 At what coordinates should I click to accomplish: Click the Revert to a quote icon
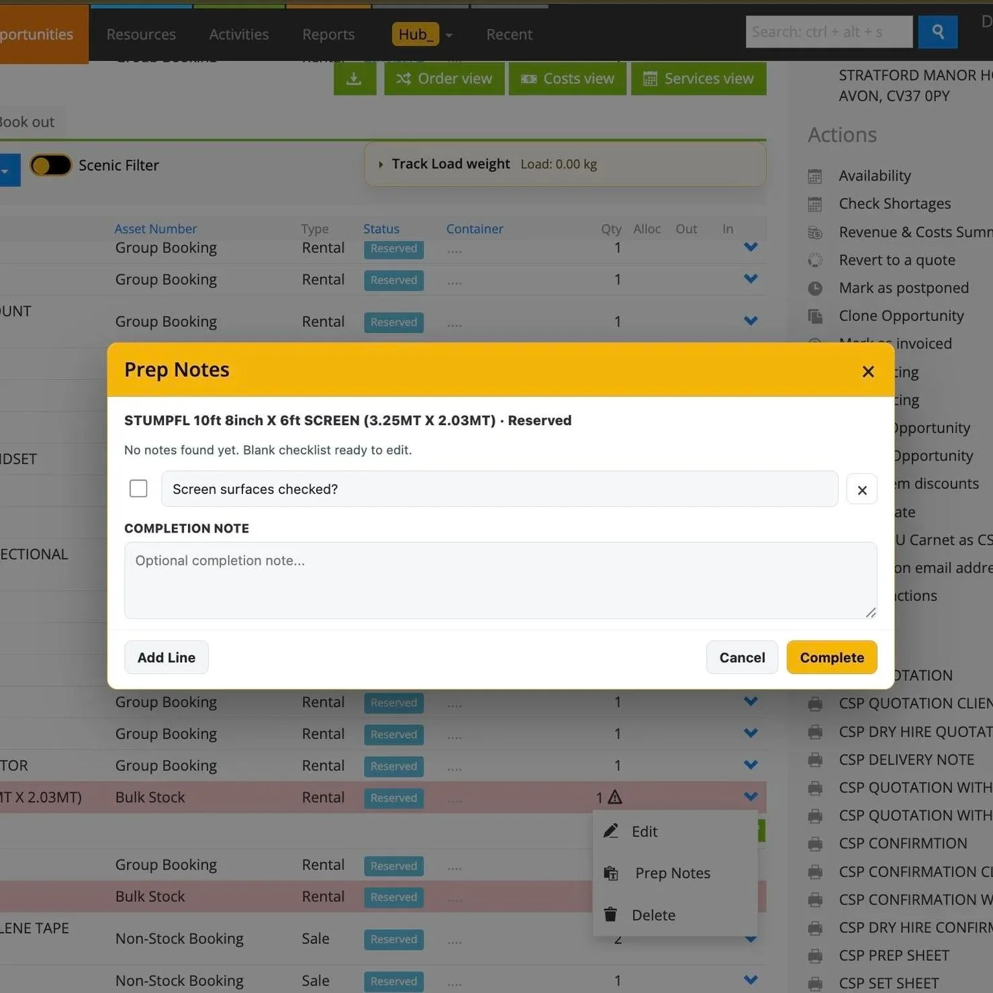(815, 261)
